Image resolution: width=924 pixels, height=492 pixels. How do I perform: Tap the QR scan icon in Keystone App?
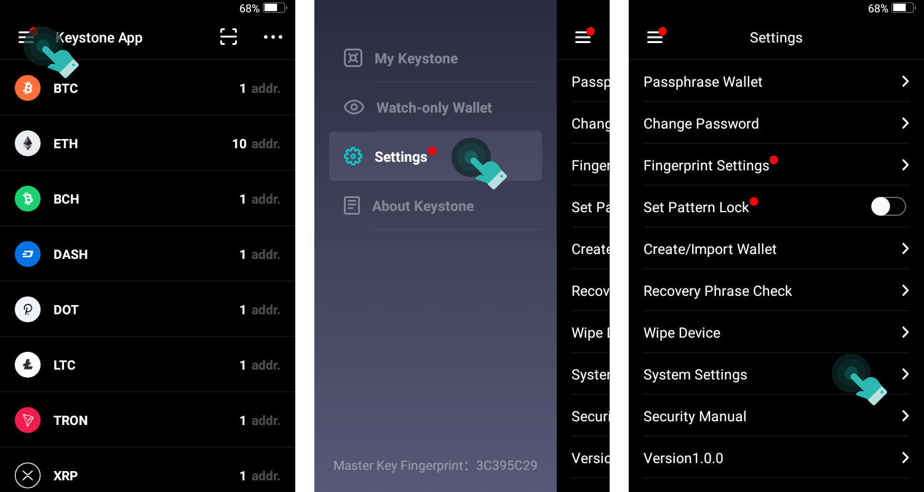pyautogui.click(x=228, y=37)
